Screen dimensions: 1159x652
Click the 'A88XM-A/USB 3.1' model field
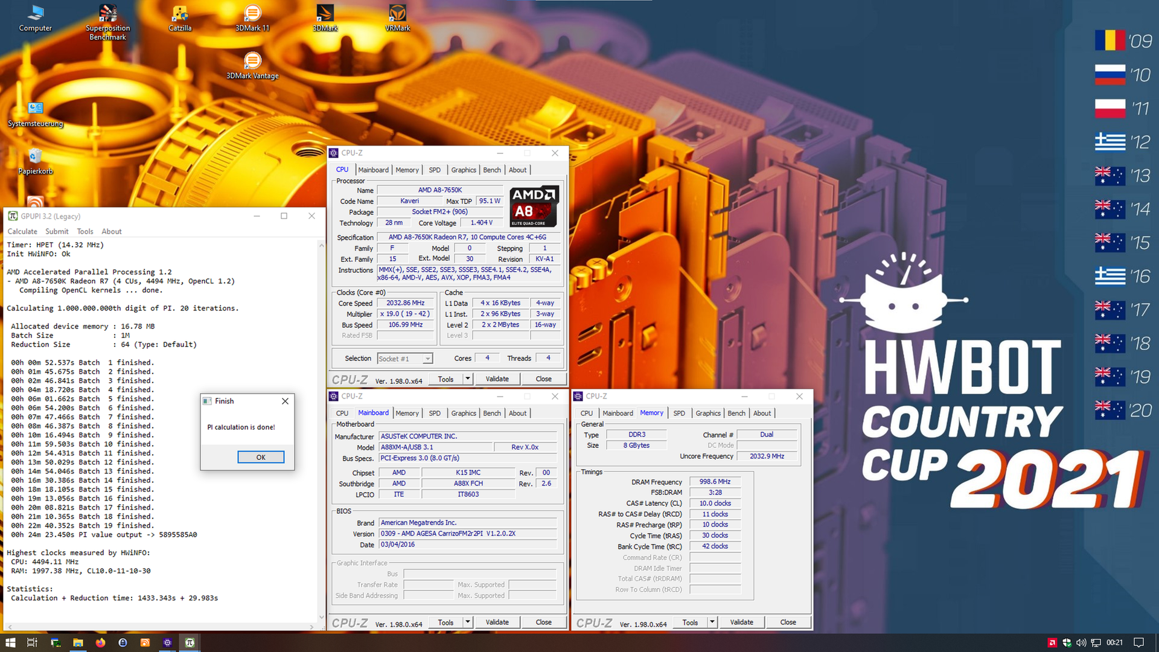tap(435, 447)
